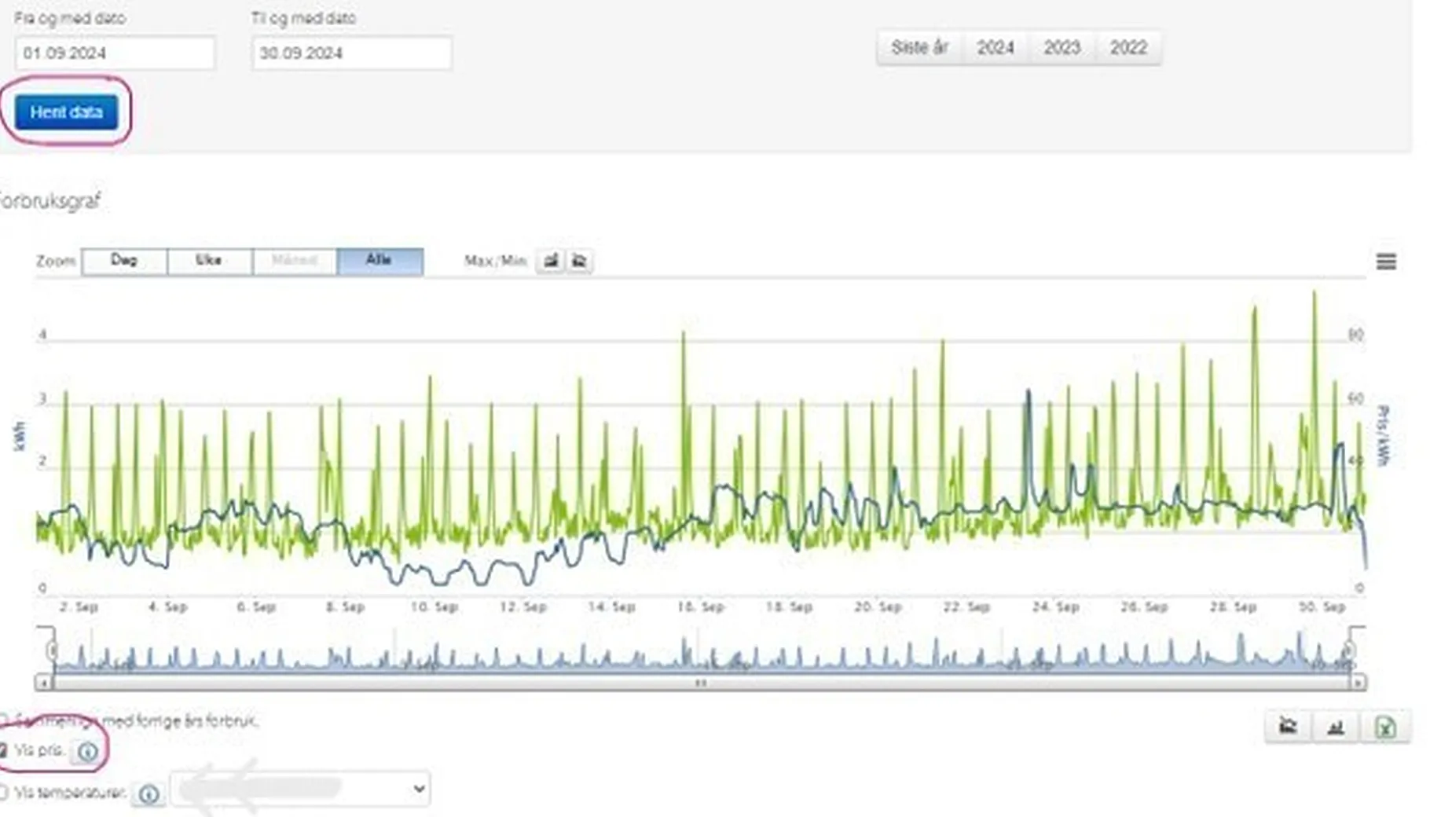Show maximum values icon next to Max/Min
1430x817 pixels.
pyautogui.click(x=551, y=261)
